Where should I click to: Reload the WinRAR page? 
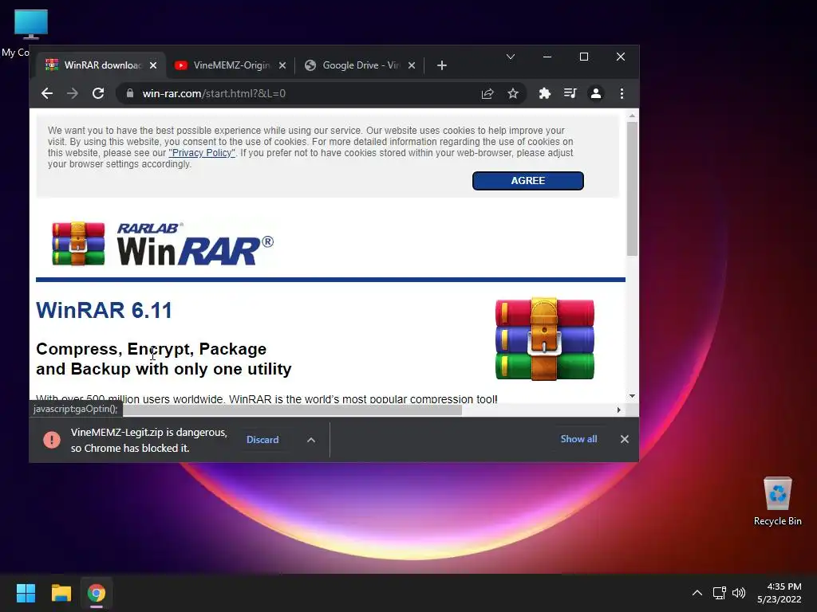click(x=98, y=94)
